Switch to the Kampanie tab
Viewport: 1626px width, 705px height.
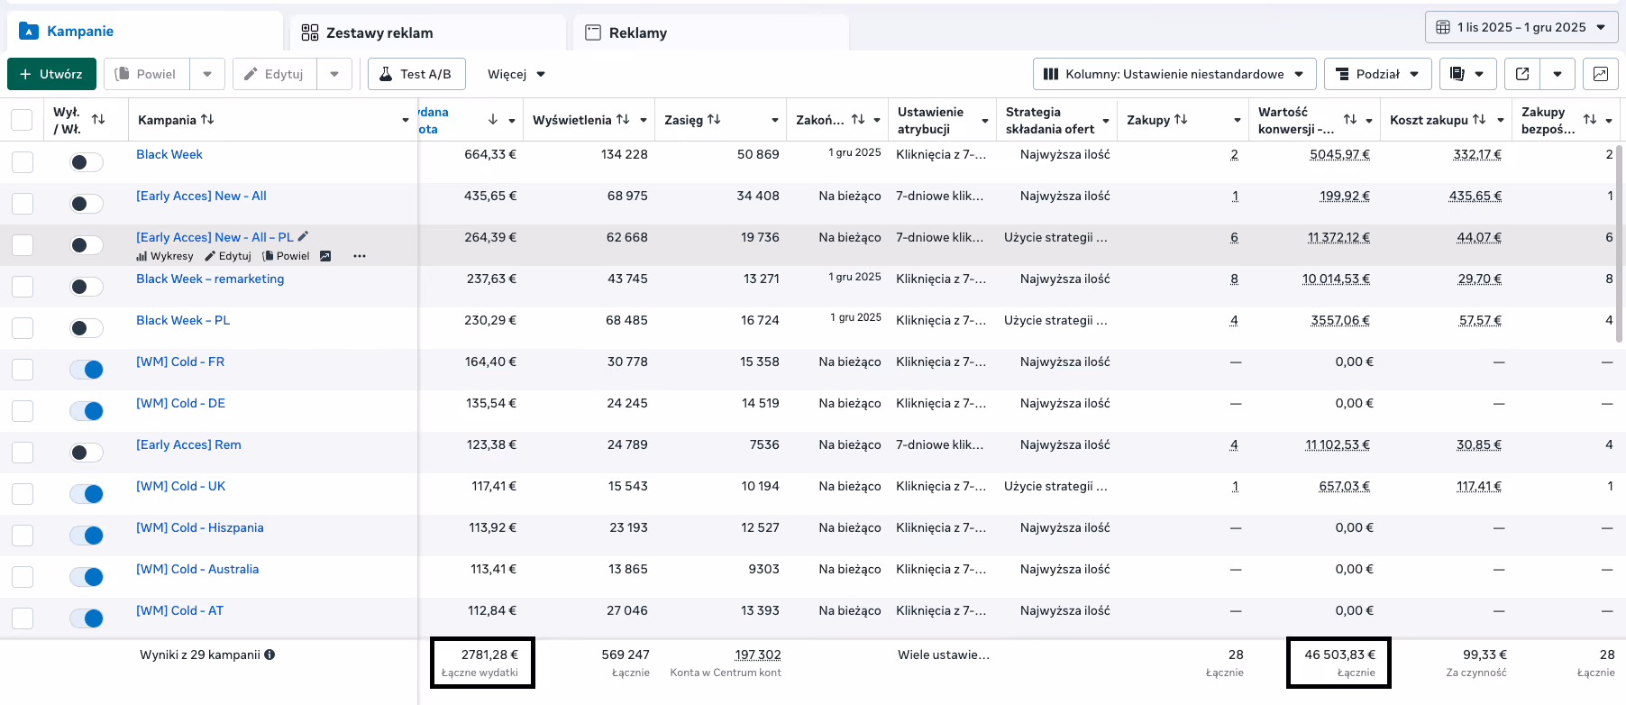pyautogui.click(x=144, y=32)
